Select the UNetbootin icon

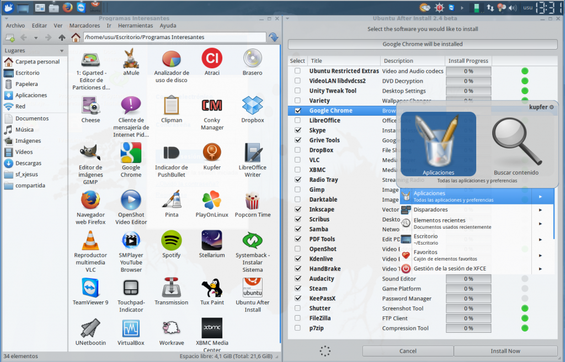90,328
